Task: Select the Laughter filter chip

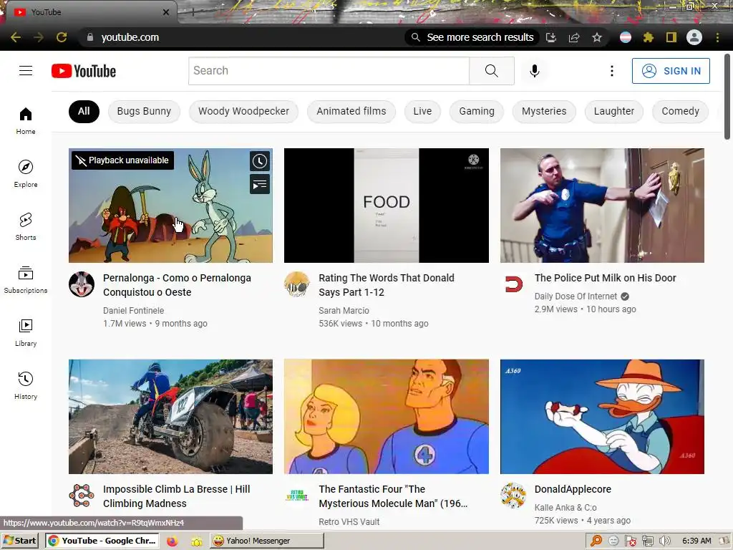Action: (613, 111)
